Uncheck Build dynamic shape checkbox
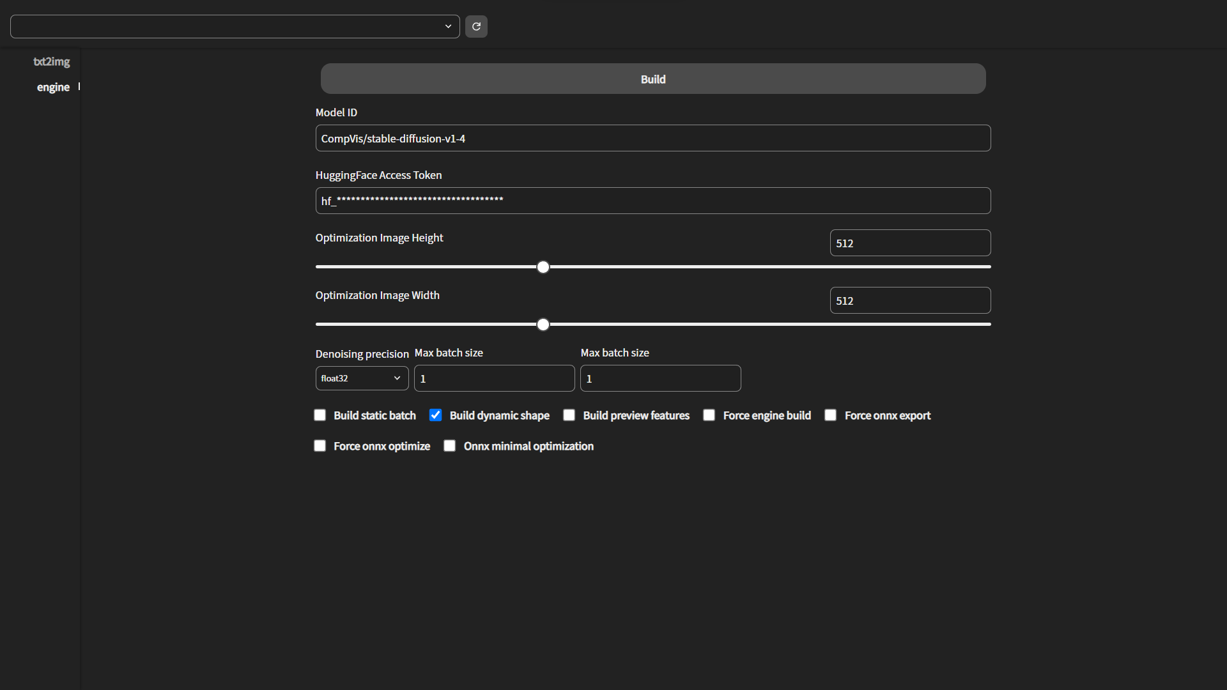The width and height of the screenshot is (1227, 690). pos(436,415)
